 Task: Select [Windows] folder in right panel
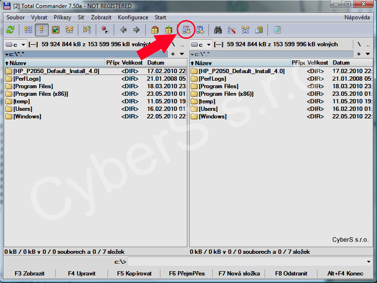[281, 117]
